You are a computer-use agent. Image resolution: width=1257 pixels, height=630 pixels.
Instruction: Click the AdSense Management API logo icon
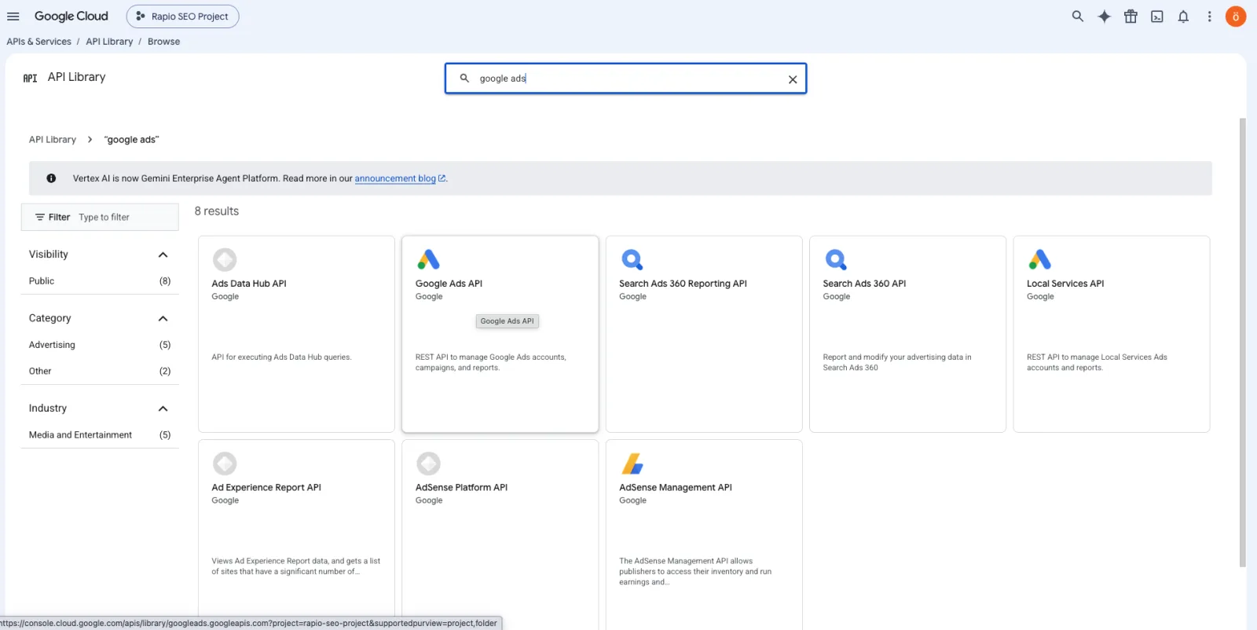coord(632,463)
